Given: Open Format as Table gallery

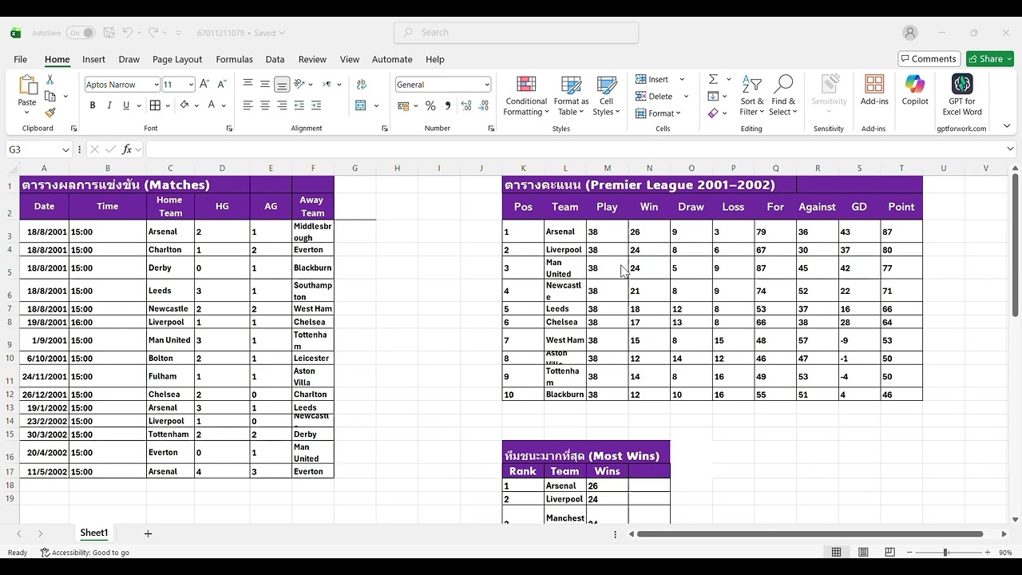Looking at the screenshot, I should tap(571, 96).
